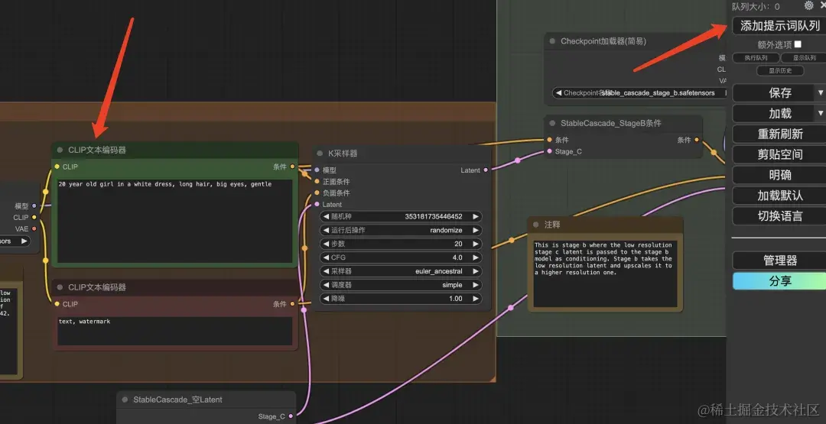Collapse the positive CLIP文本编码器 node via its title dot

click(60, 150)
